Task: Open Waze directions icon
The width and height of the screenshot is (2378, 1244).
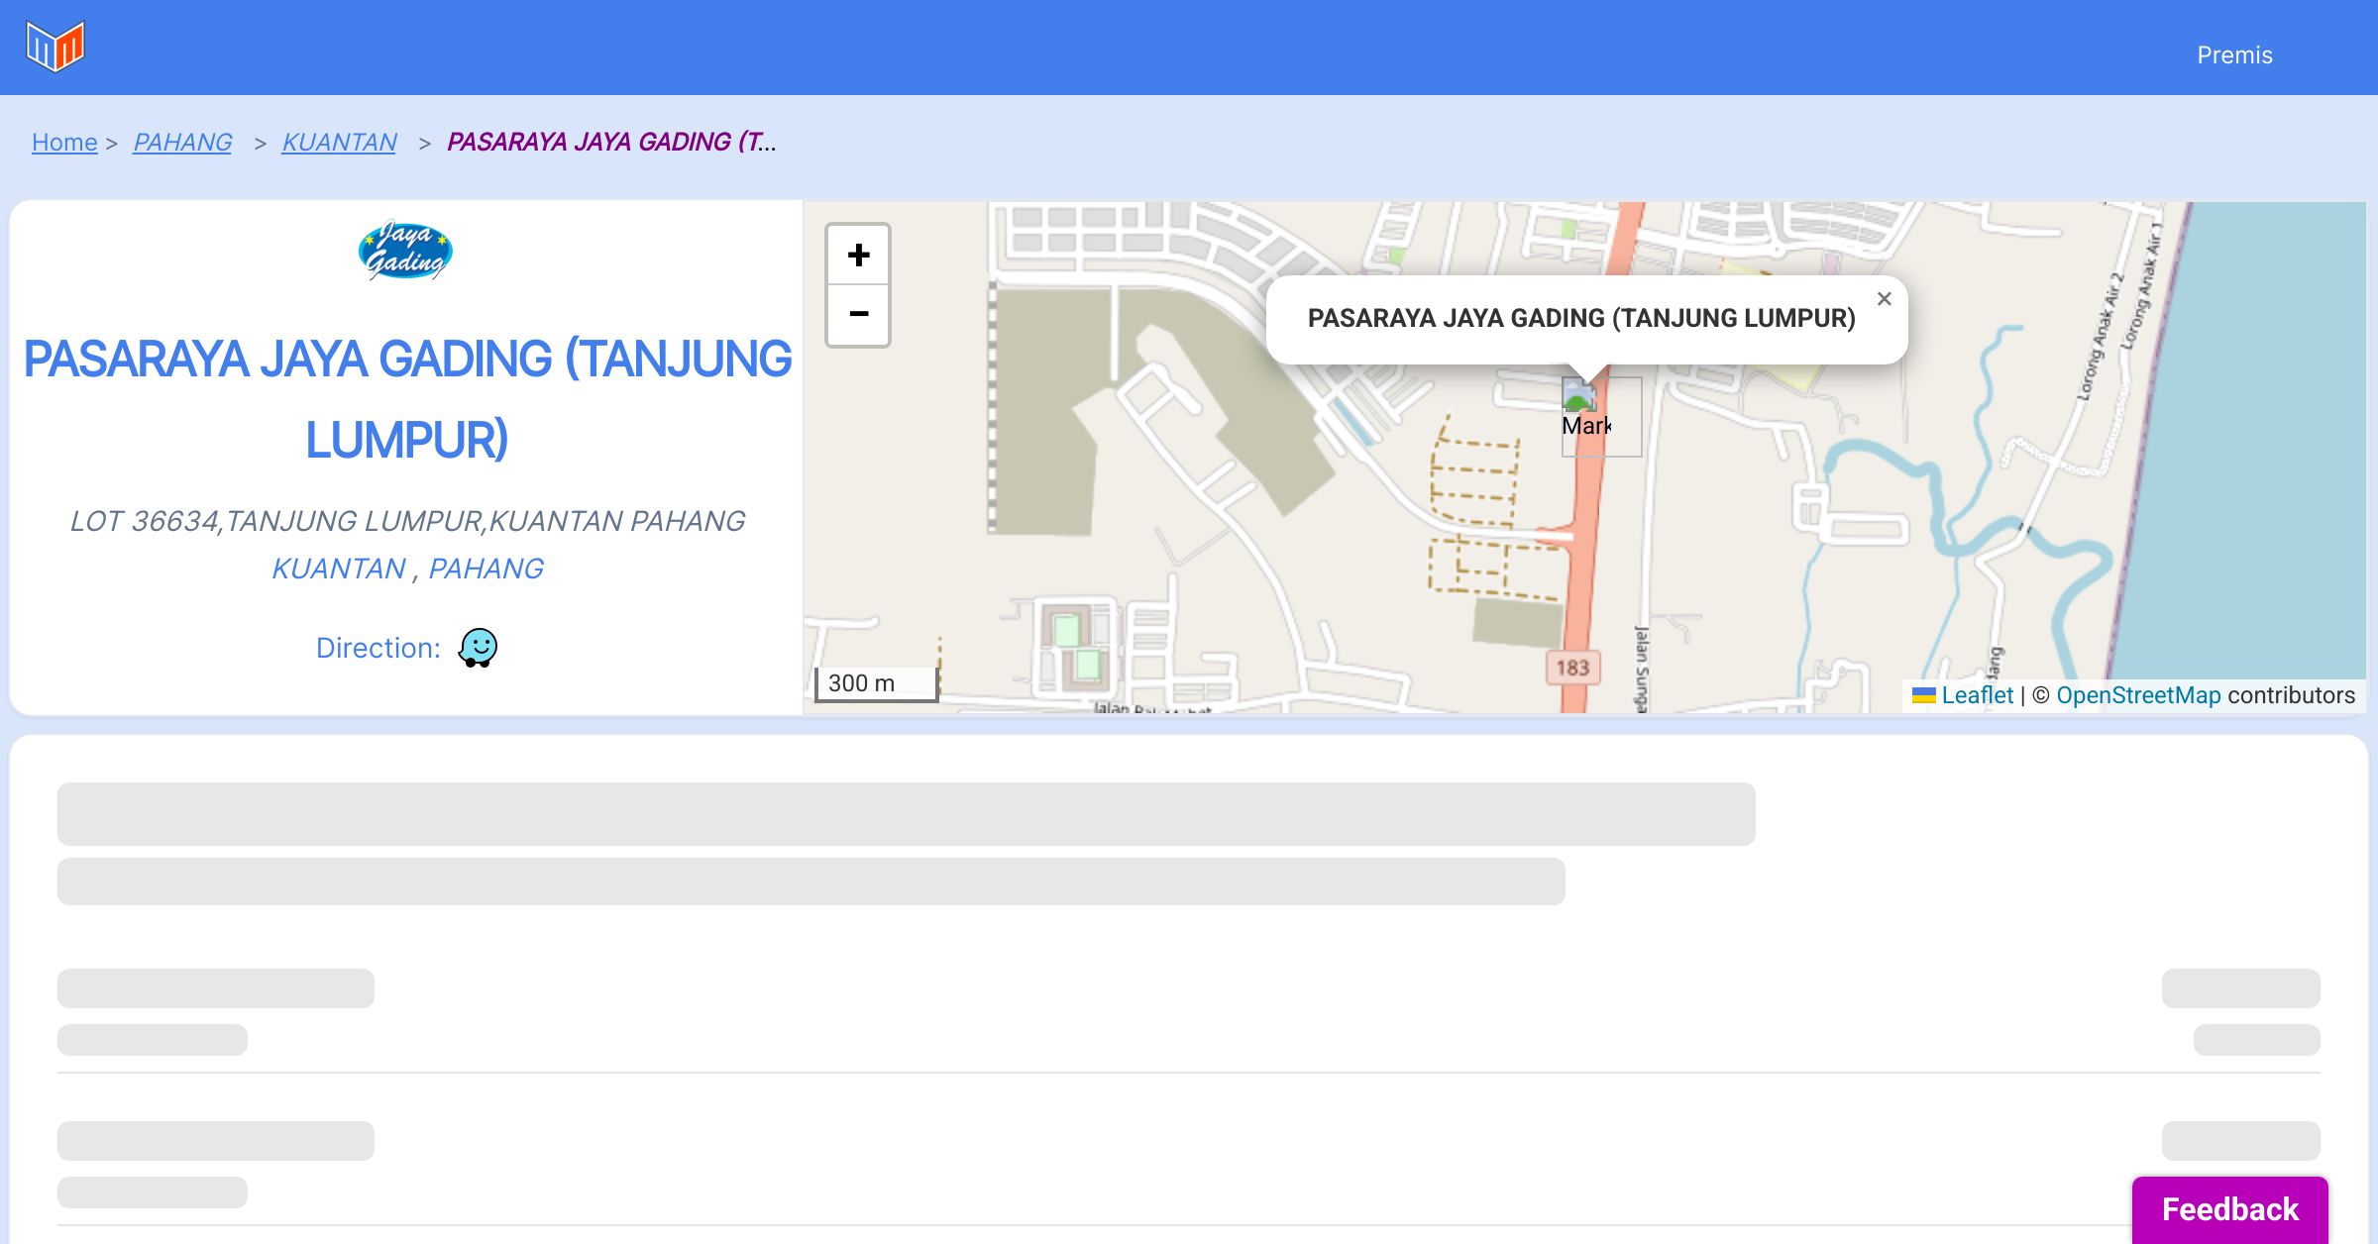Action: click(x=478, y=648)
